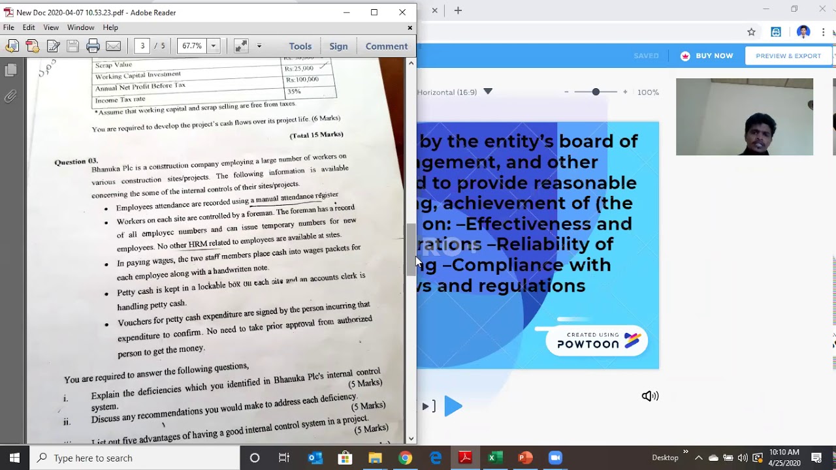Open Zoom from the taskbar
The image size is (836, 470).
click(555, 458)
